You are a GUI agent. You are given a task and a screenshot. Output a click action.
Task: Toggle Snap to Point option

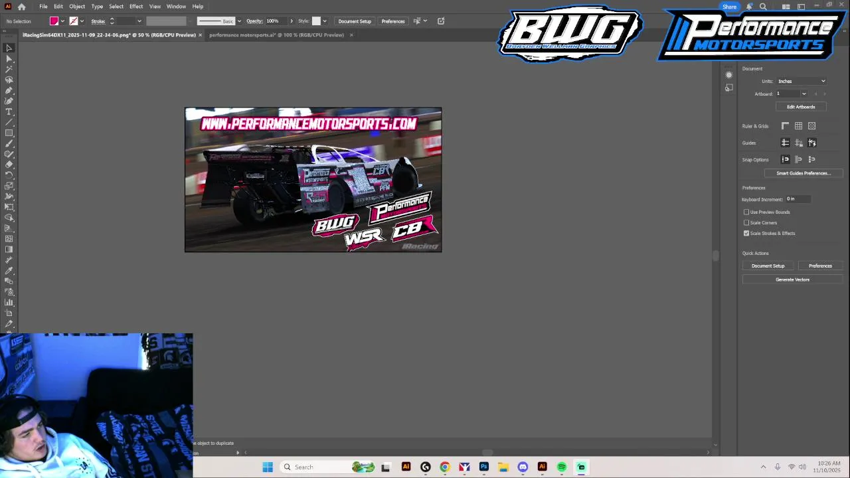pos(785,159)
